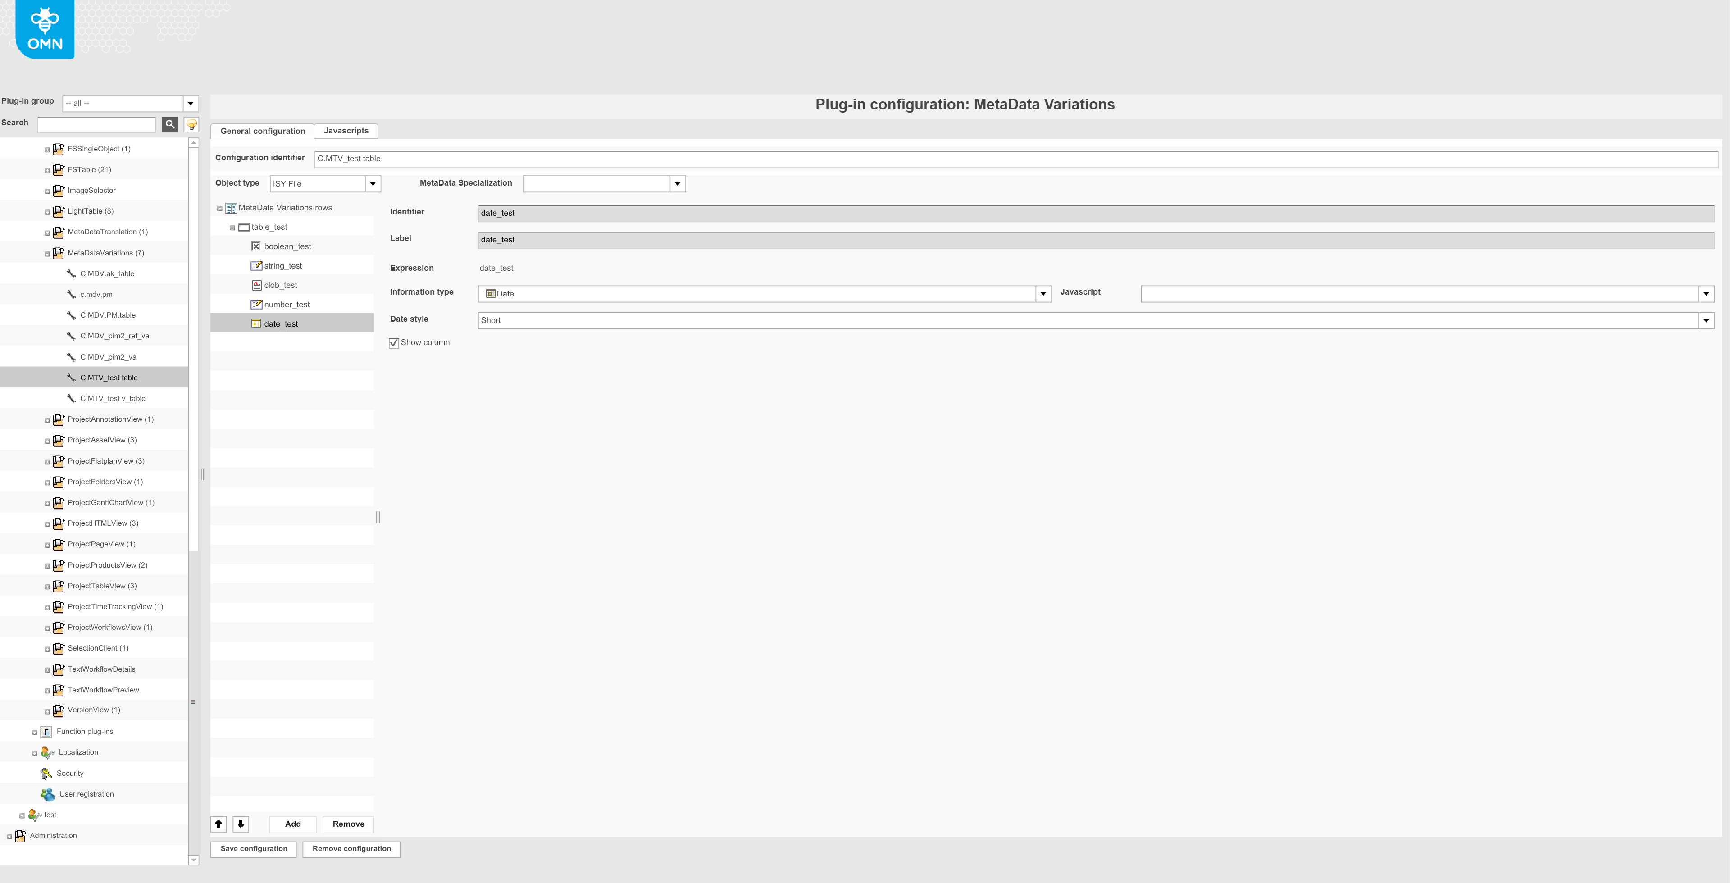The image size is (1730, 883).
Task: Switch to the General configuration tab
Action: tap(263, 131)
